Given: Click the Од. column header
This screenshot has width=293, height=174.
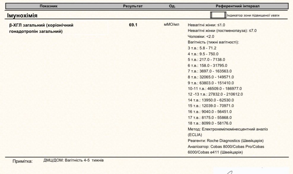Looking at the screenshot, I should [172, 6].
